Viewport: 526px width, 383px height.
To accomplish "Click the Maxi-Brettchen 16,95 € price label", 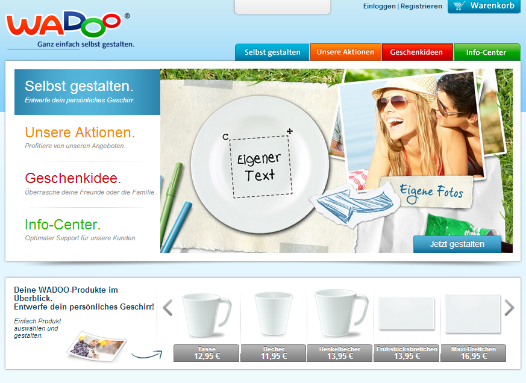I will point(474,353).
